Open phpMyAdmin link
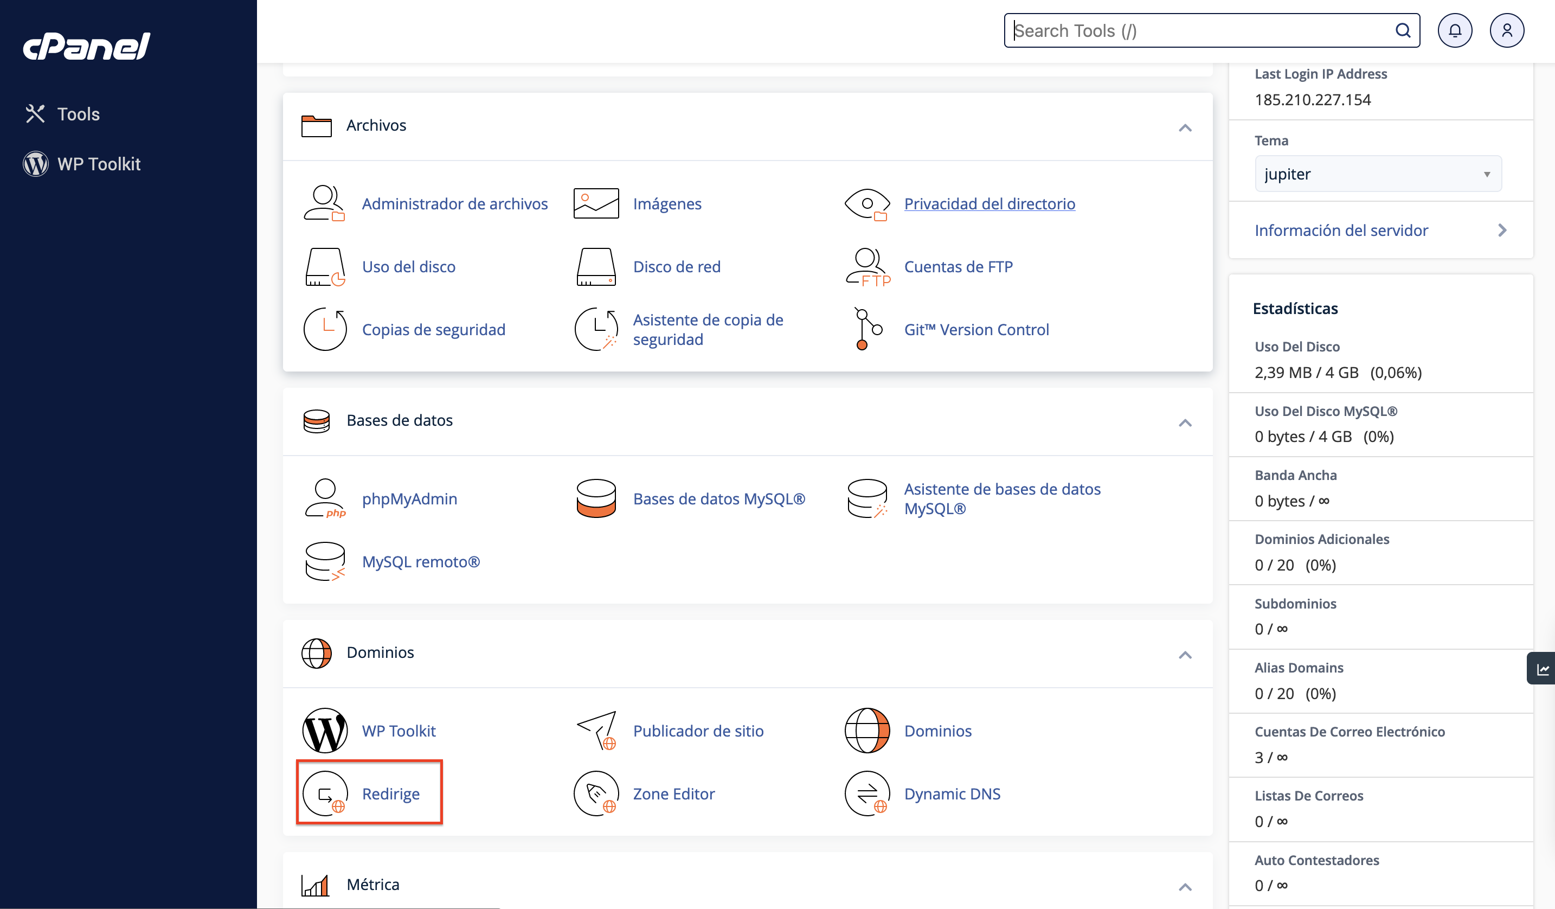Image resolution: width=1555 pixels, height=909 pixels. [x=409, y=498]
